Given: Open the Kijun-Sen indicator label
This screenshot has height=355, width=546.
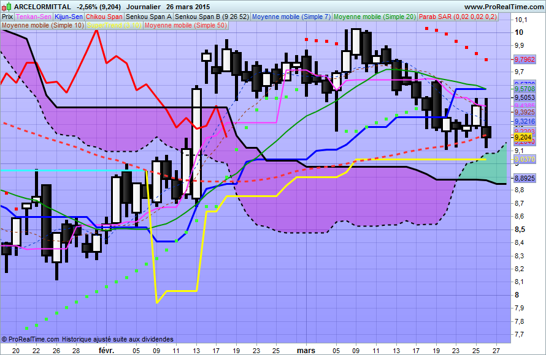Looking at the screenshot, I should (69, 17).
